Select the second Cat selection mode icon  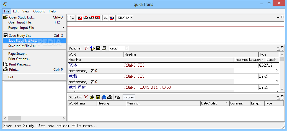click(x=86, y=18)
